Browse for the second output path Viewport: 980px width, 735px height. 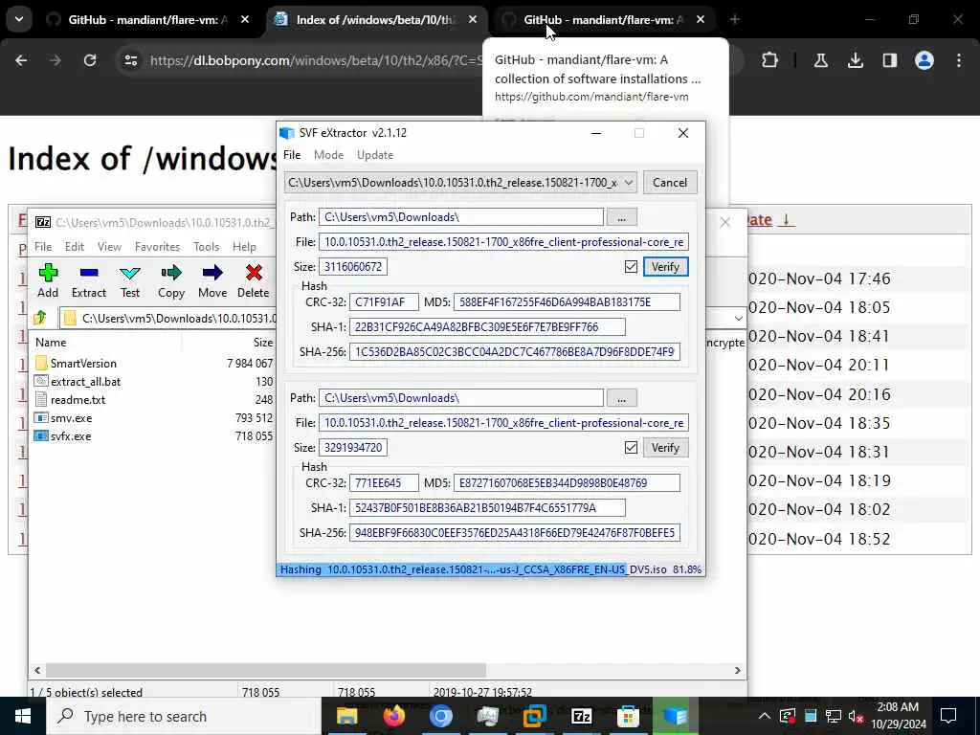pos(621,398)
